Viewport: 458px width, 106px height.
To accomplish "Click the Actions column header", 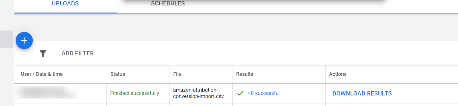I will pos(338,74).
